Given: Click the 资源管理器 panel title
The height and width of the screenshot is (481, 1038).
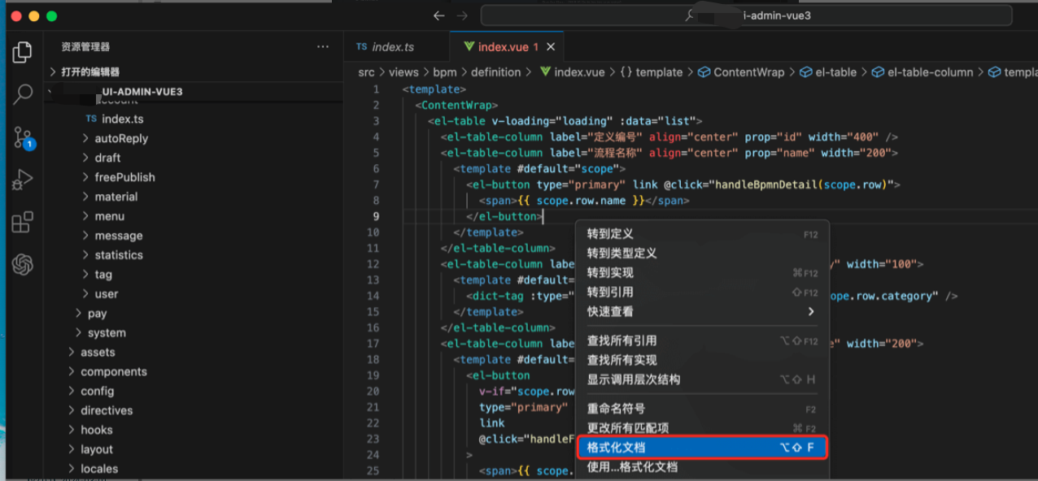Looking at the screenshot, I should click(85, 47).
